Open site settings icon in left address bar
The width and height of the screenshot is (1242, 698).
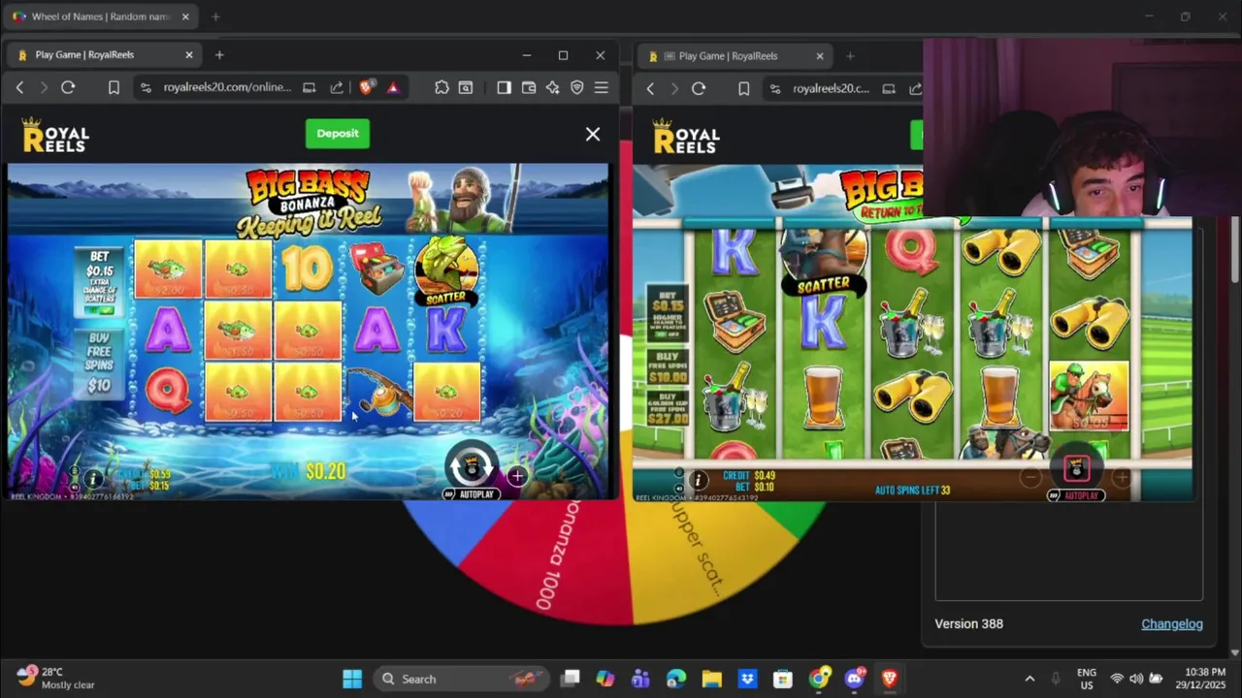click(146, 87)
